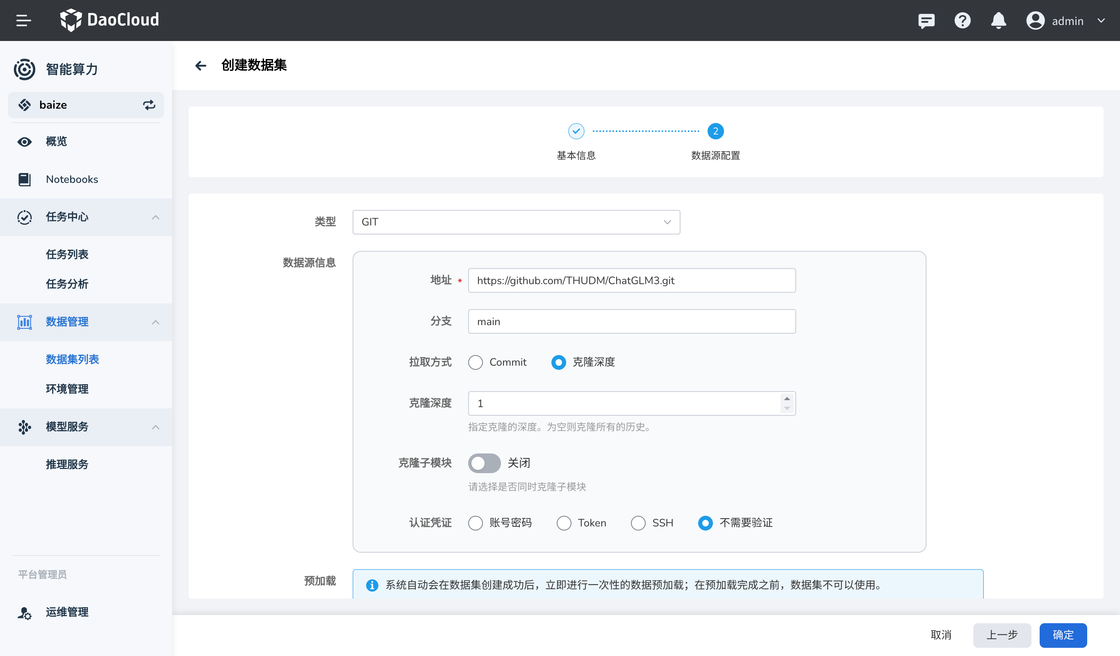1120x656 pixels.
Task: Click the hamburger menu icon
Action: pos(23,20)
